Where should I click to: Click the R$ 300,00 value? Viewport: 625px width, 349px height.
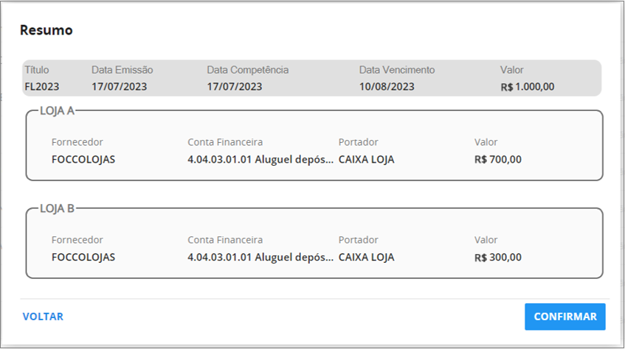498,258
